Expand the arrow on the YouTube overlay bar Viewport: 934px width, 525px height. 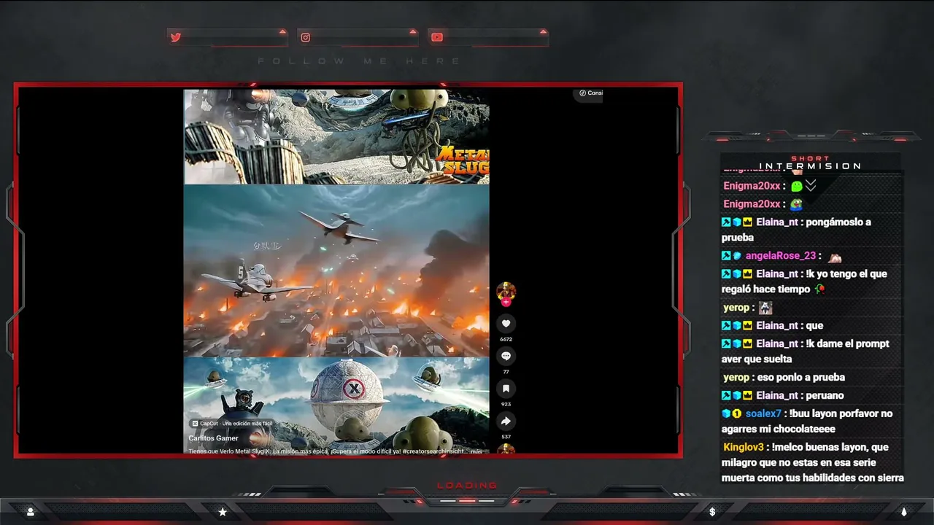coord(543,31)
